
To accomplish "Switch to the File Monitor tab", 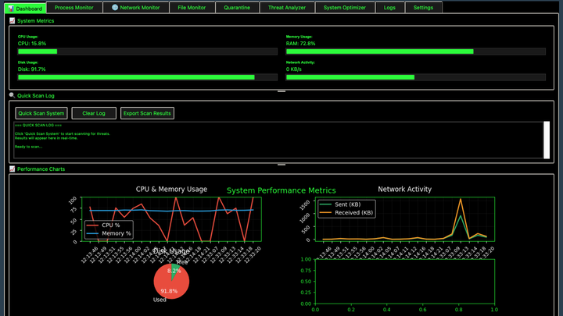I will point(192,8).
